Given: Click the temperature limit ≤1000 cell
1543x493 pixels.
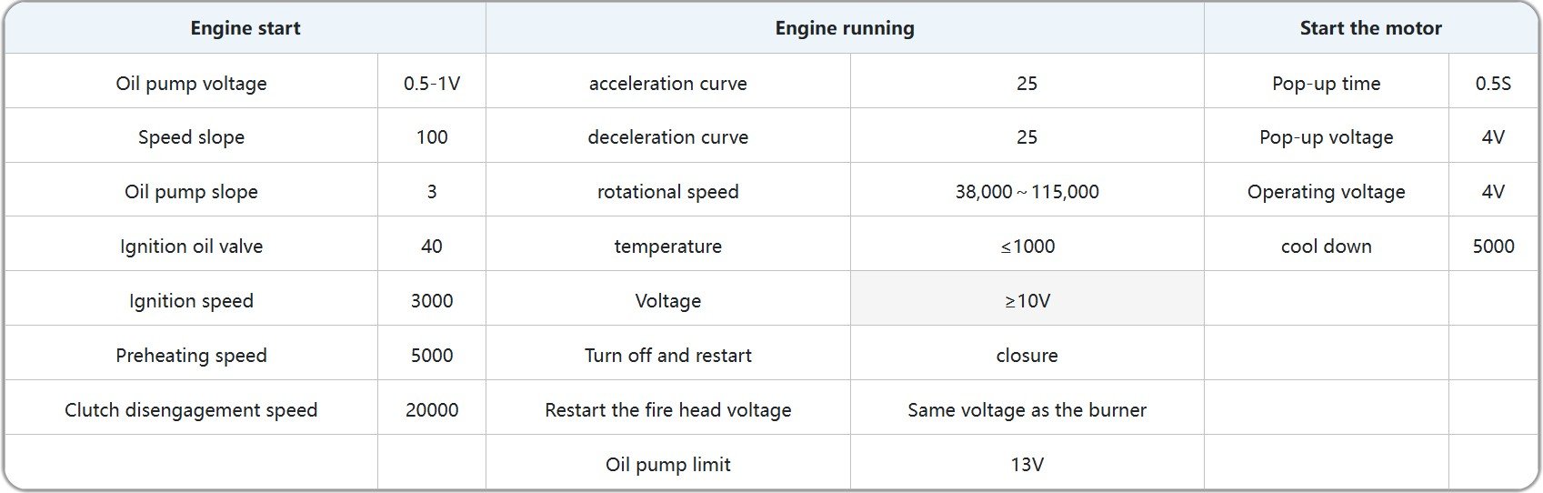Looking at the screenshot, I should tap(1027, 246).
